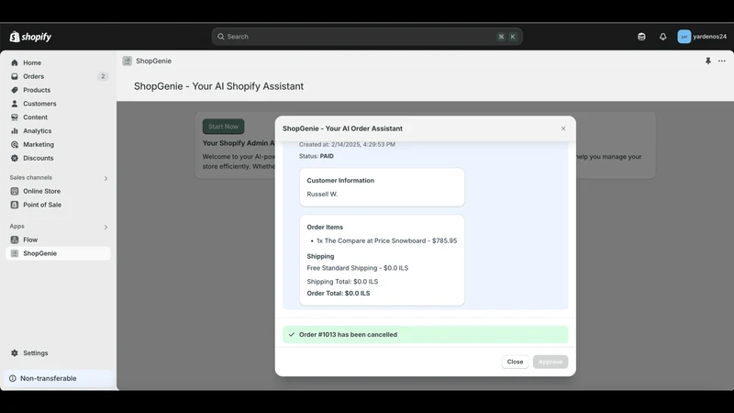The height and width of the screenshot is (413, 734).
Task: Open the three-dot more actions menu
Action: pyautogui.click(x=722, y=61)
